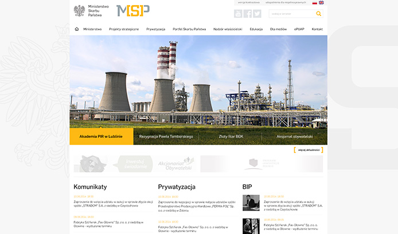Click udogodnienia dla niepełnosprawnych link

click(x=286, y=2)
